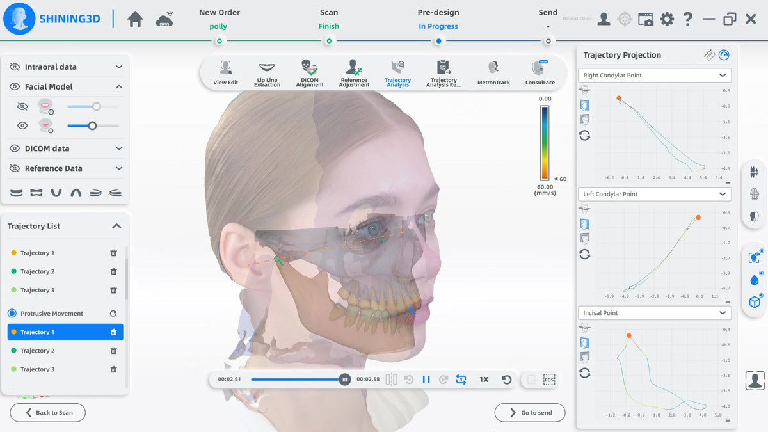Screen dimensions: 768x432
Task: Hide the visible closed-mouth facial model
Action: pyautogui.click(x=22, y=125)
